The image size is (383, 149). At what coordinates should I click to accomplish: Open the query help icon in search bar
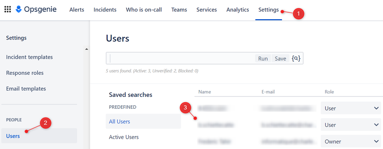coord(296,59)
